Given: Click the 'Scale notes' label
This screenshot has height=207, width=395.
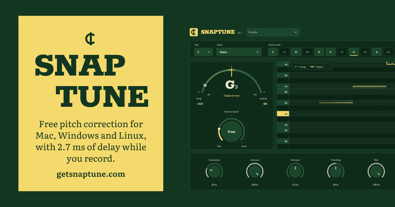Looking at the screenshot, I should (275, 45).
